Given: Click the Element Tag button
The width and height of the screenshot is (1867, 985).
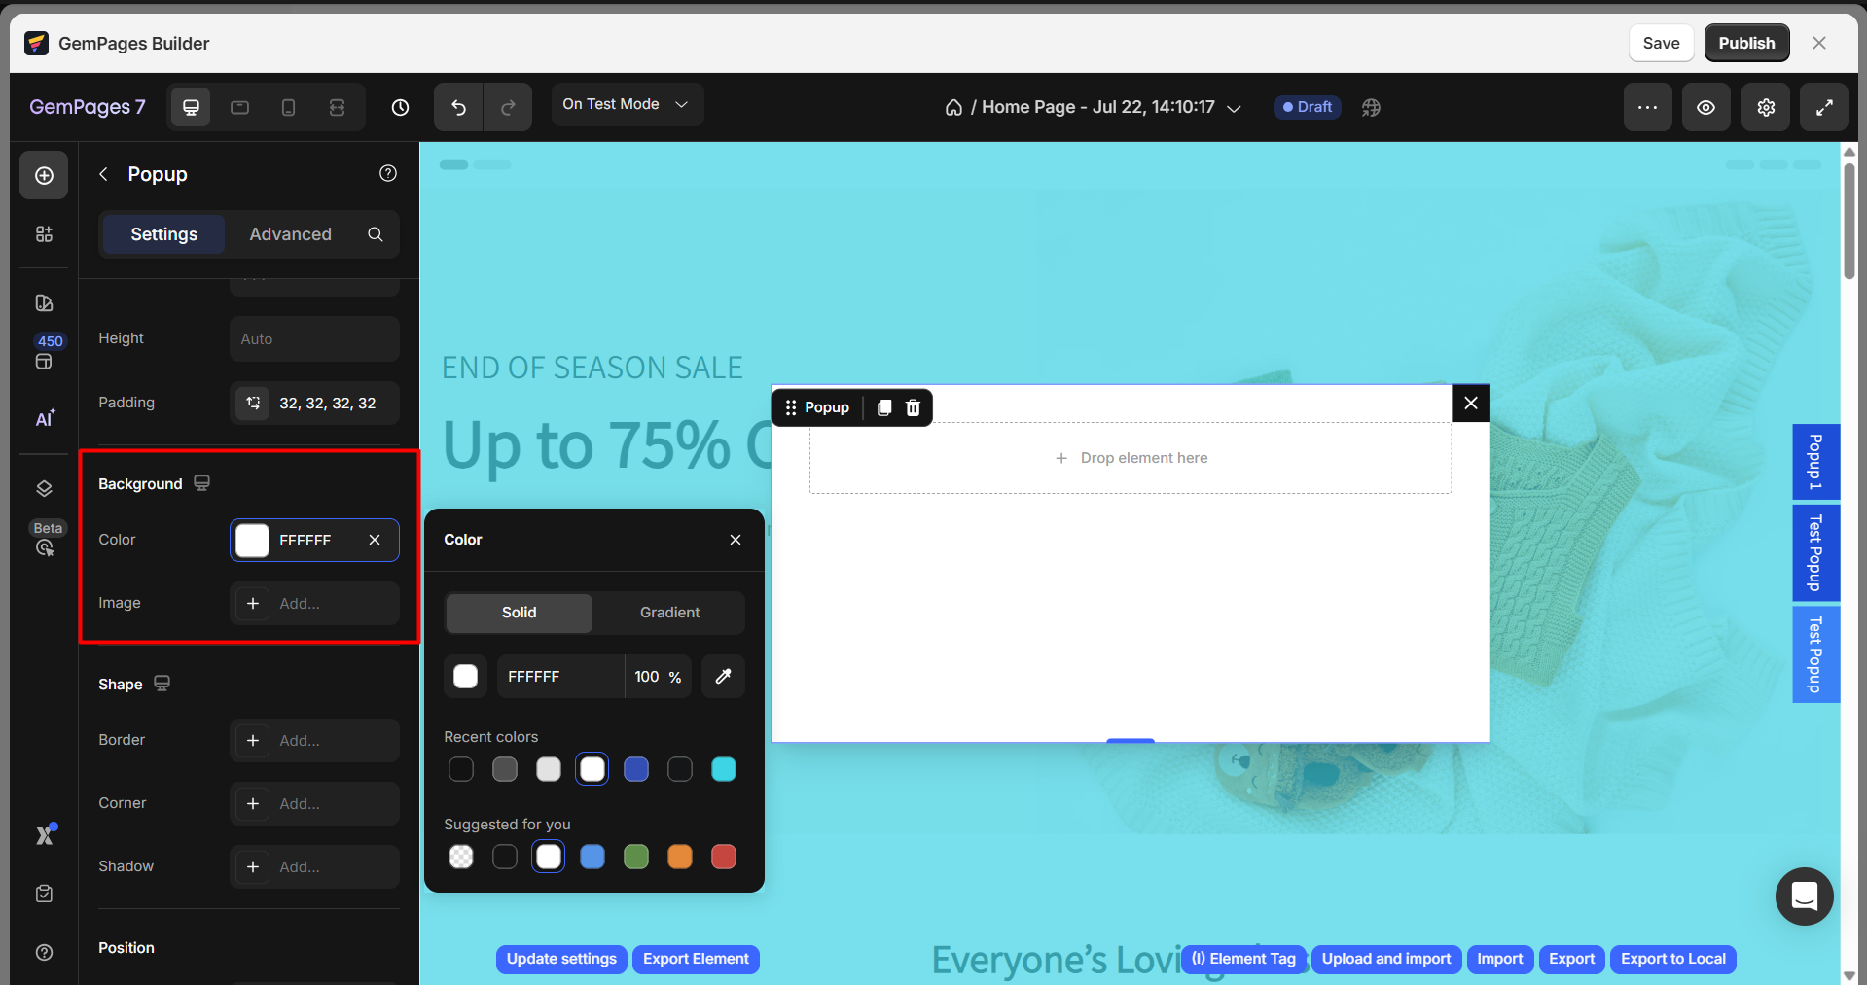Looking at the screenshot, I should 1243,959.
